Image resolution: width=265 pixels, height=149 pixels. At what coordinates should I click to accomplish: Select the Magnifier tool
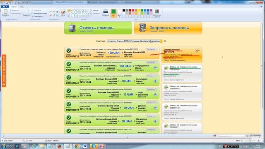[x=57, y=15]
